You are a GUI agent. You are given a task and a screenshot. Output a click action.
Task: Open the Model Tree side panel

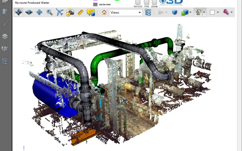[5, 61]
